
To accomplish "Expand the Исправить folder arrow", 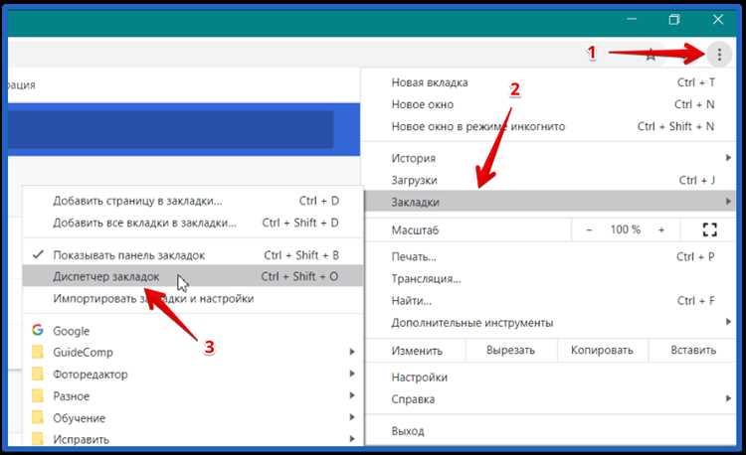I will [352, 439].
